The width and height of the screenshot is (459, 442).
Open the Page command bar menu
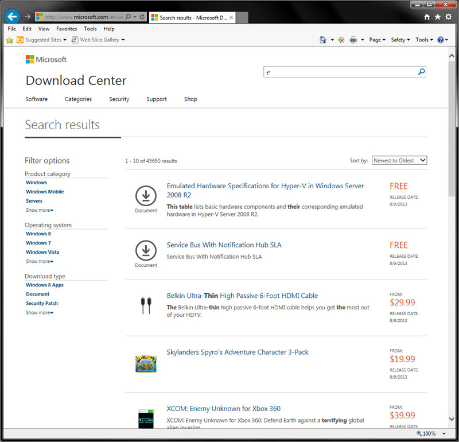[377, 40]
